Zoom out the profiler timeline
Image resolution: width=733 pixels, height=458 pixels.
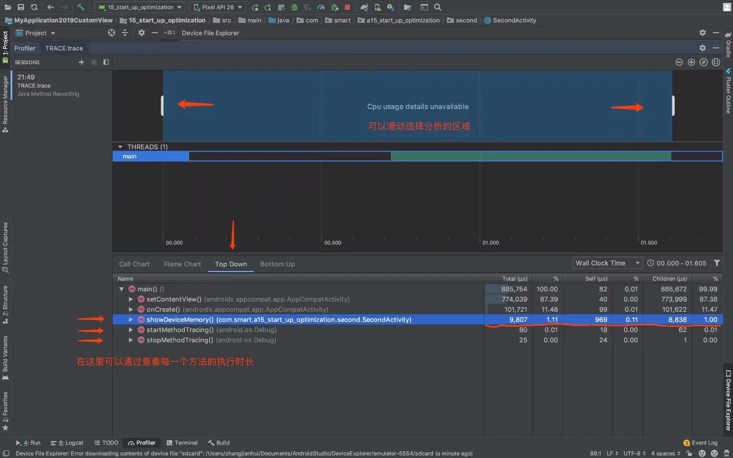[x=679, y=62]
